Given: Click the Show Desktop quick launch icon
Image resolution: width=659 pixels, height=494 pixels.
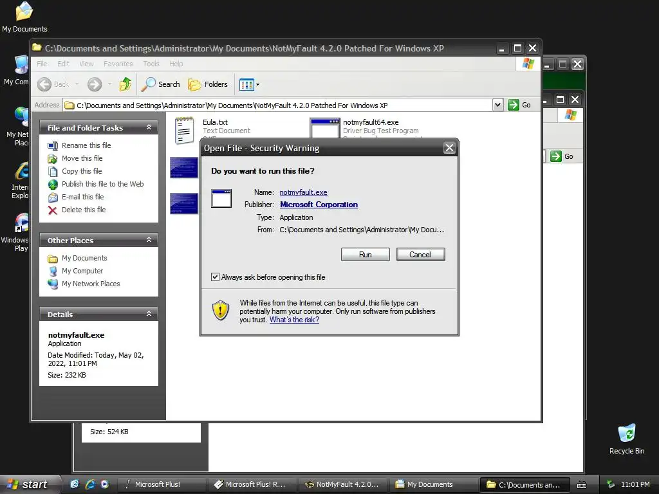Looking at the screenshot, I should pos(75,484).
